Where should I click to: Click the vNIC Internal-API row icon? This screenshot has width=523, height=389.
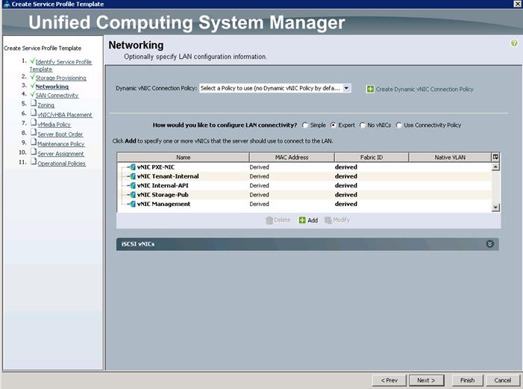132,186
